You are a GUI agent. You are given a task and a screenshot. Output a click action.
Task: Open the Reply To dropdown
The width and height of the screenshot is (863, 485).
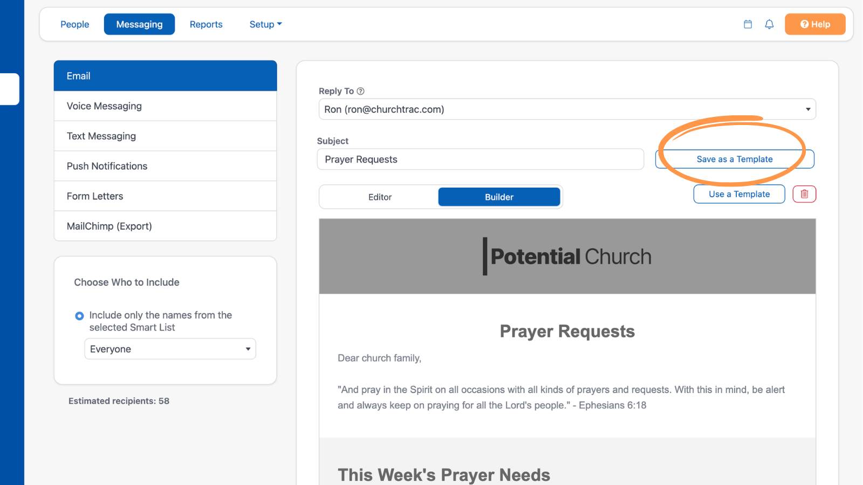pyautogui.click(x=567, y=109)
